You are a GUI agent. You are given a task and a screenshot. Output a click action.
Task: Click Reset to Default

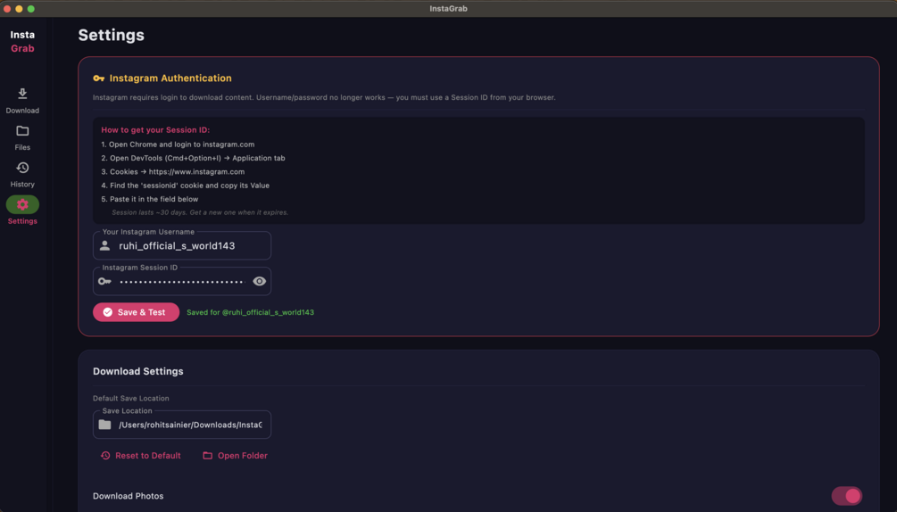[x=141, y=456]
